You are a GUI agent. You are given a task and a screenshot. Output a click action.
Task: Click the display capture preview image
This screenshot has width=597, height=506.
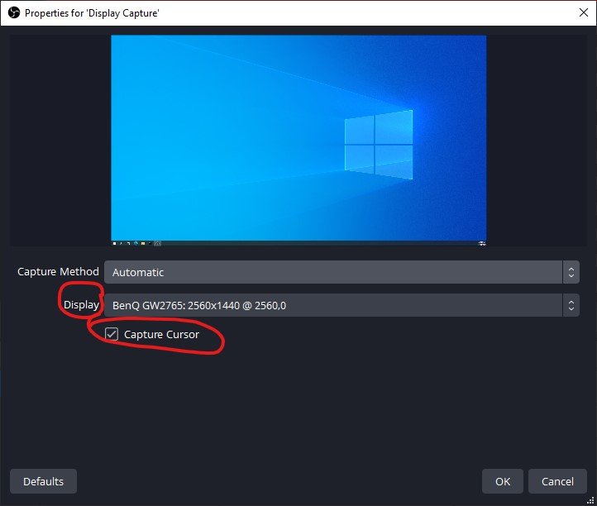(x=298, y=141)
